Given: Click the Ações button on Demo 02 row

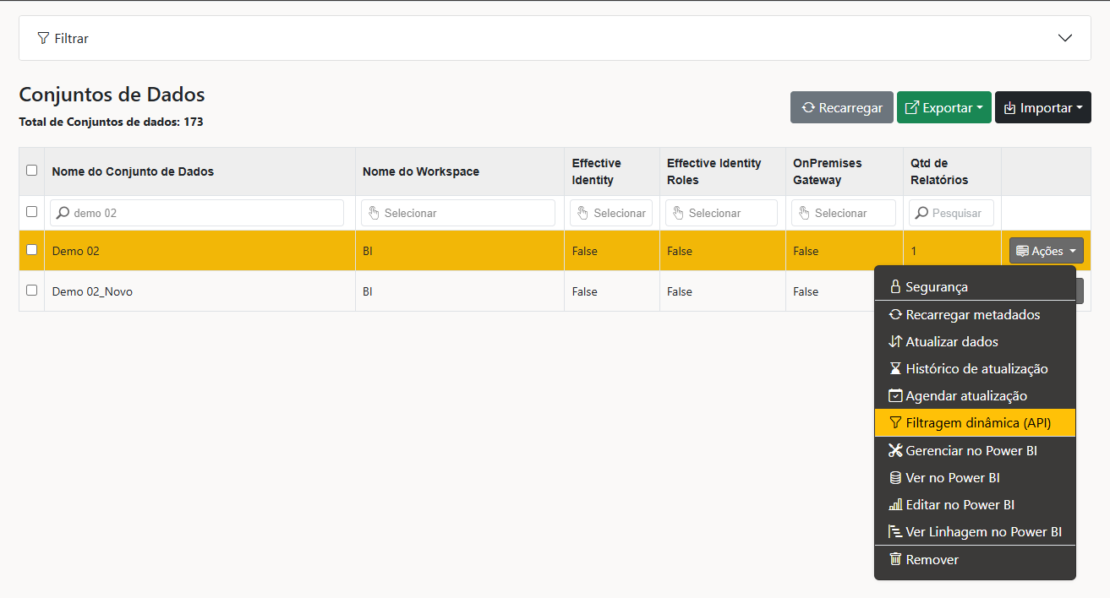Looking at the screenshot, I should (1046, 251).
